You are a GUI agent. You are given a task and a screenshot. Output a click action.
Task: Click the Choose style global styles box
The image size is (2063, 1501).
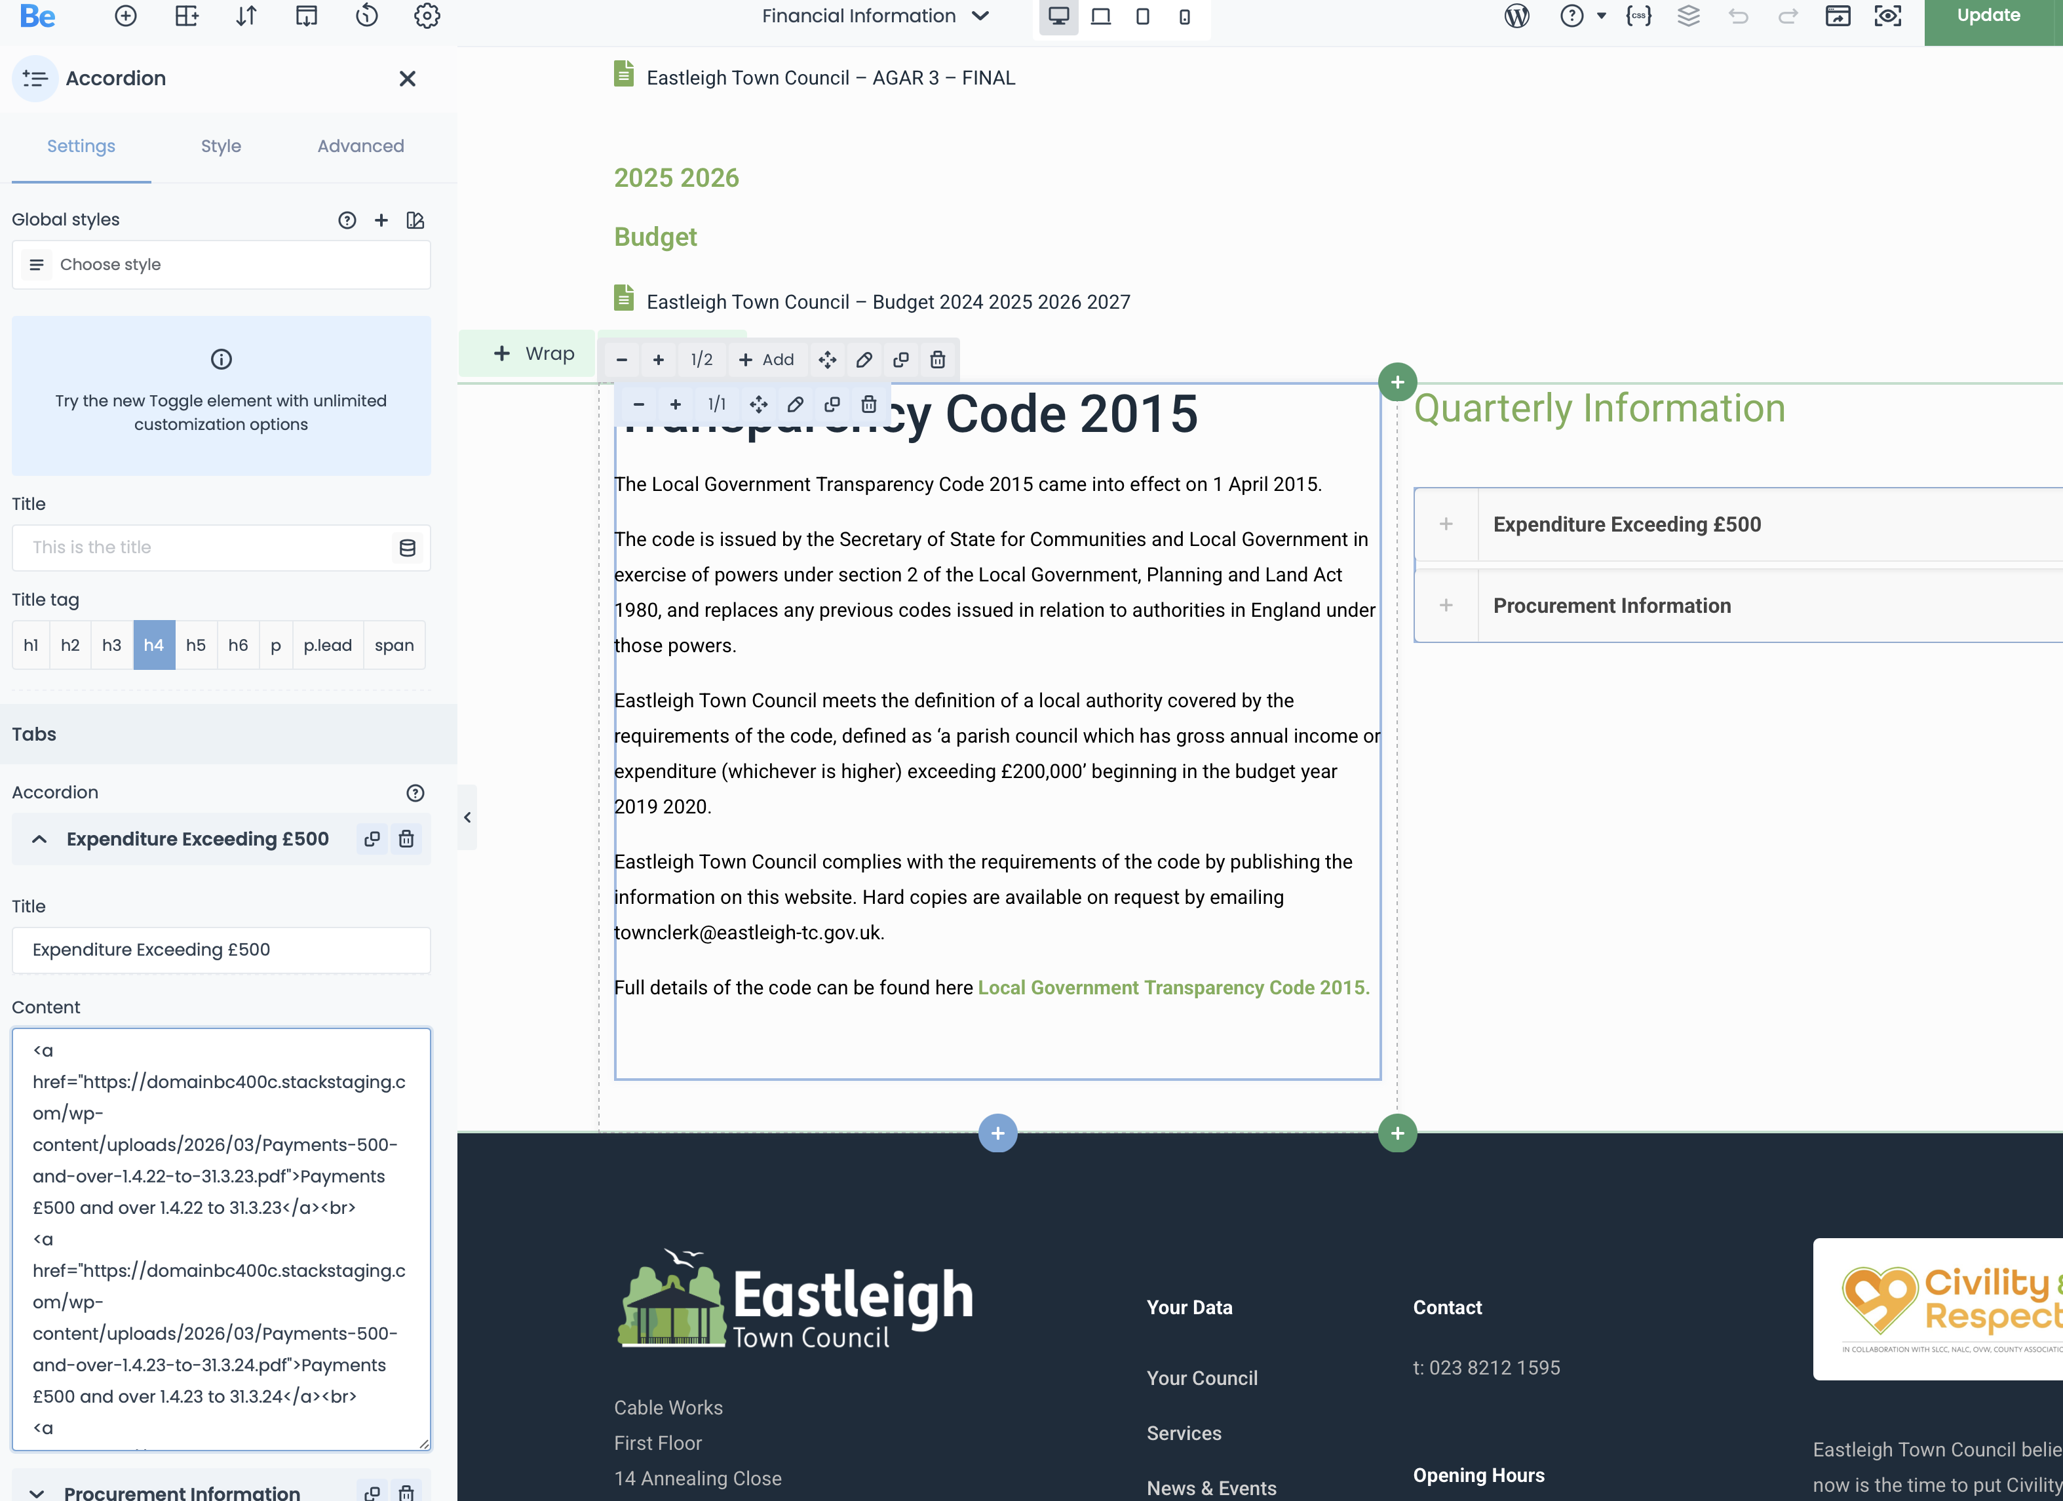point(221,265)
